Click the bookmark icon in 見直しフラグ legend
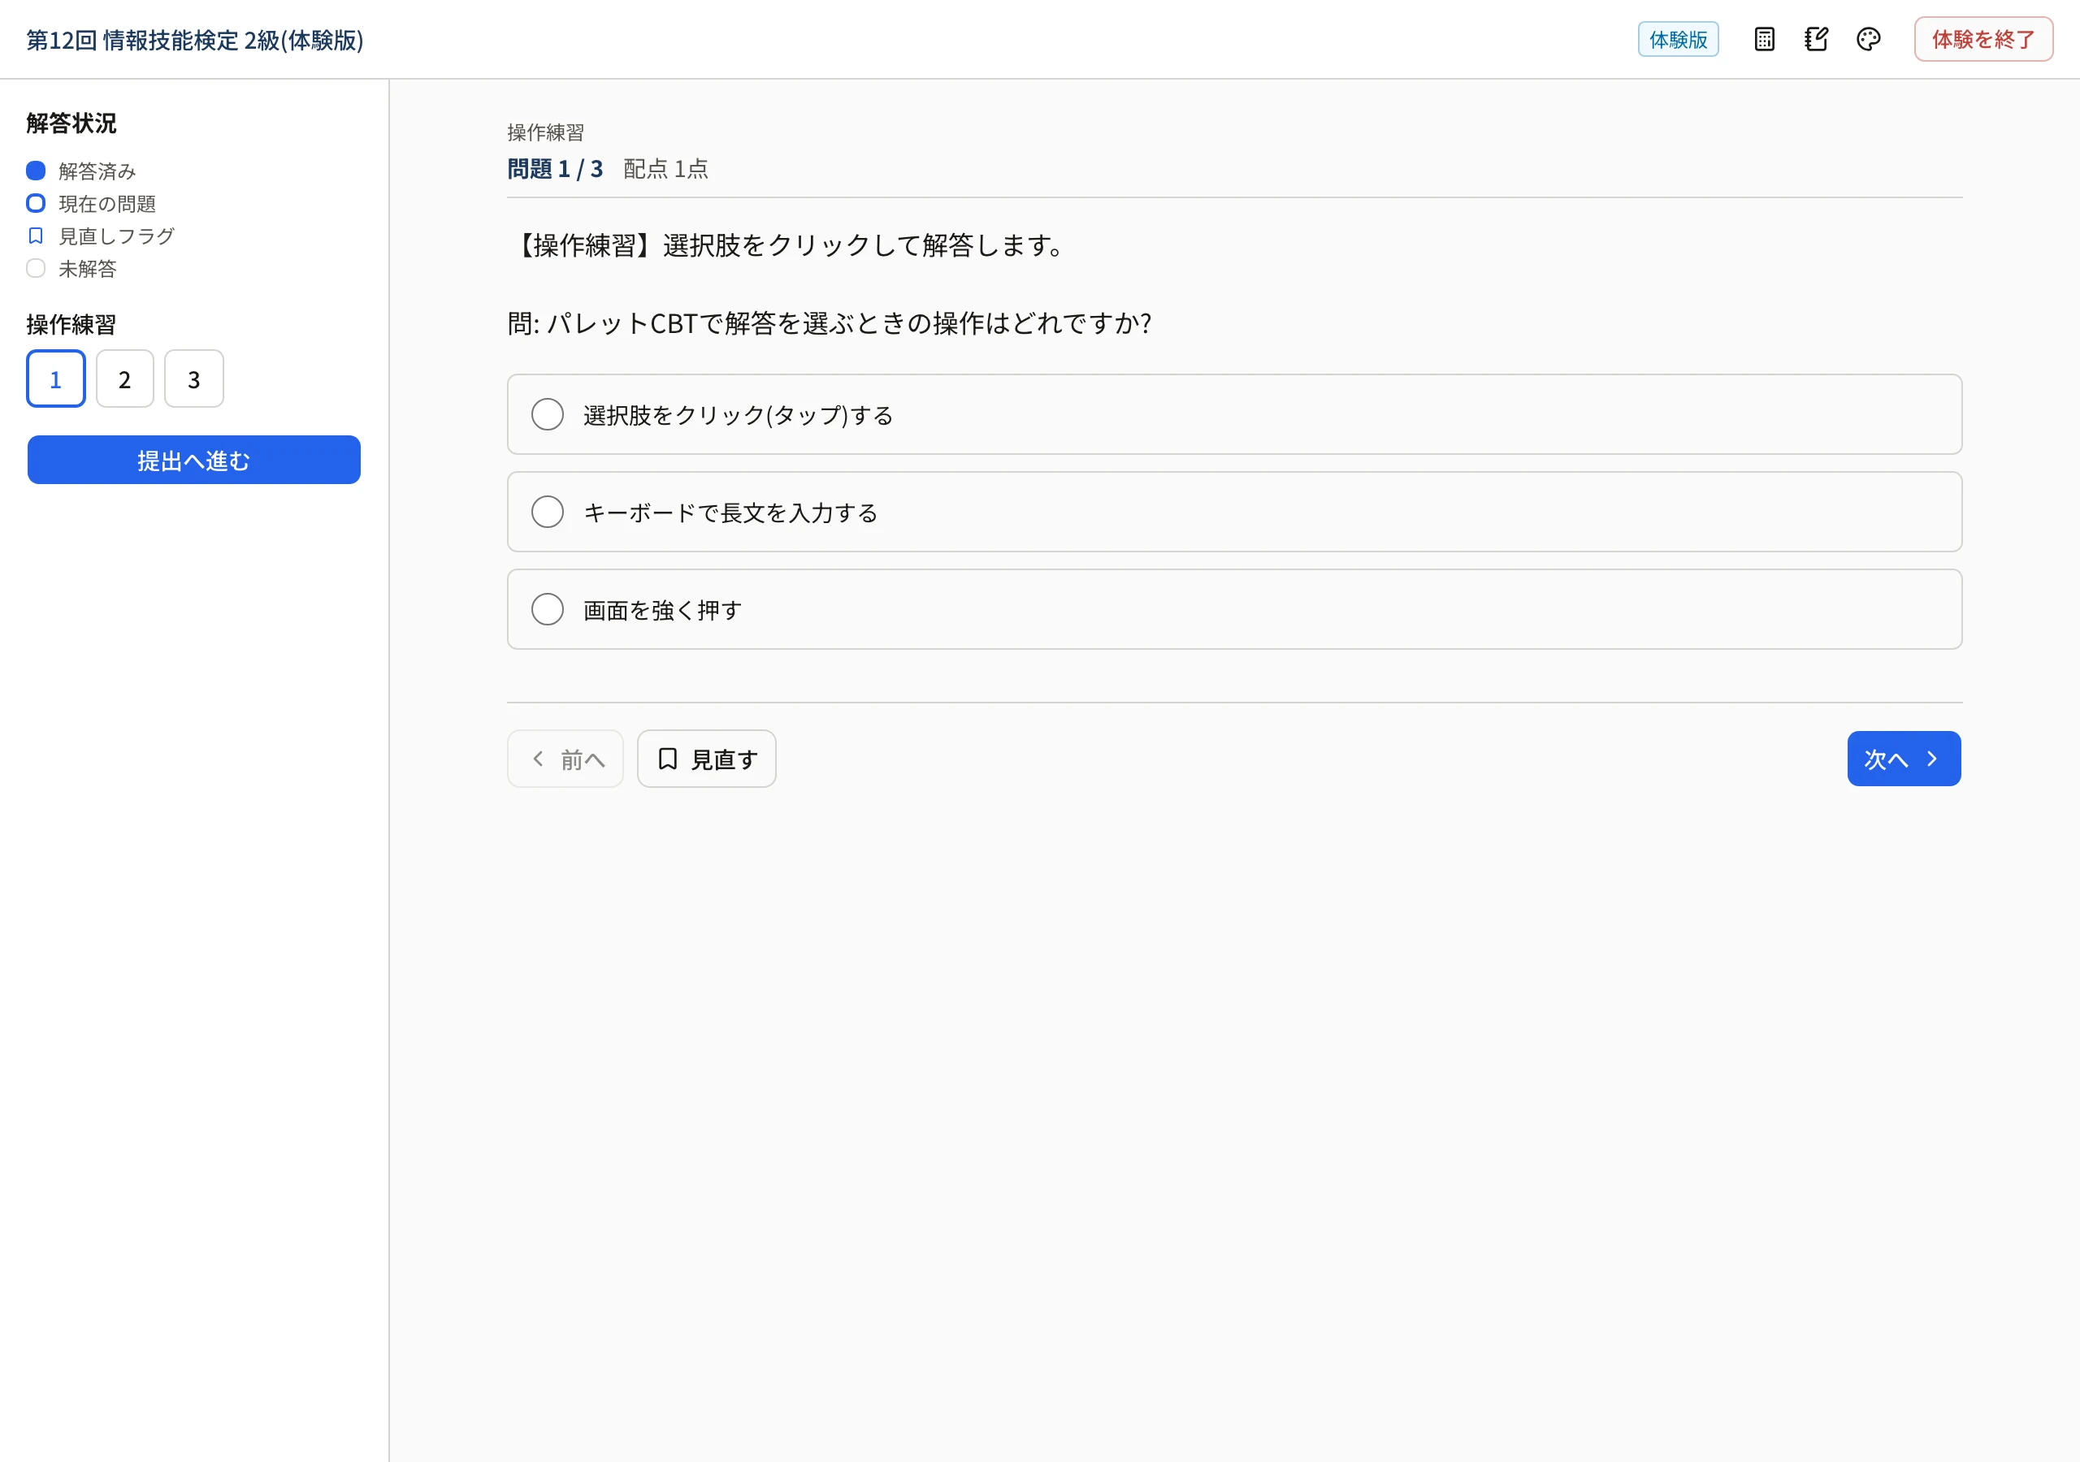This screenshot has width=2080, height=1462. [35, 236]
